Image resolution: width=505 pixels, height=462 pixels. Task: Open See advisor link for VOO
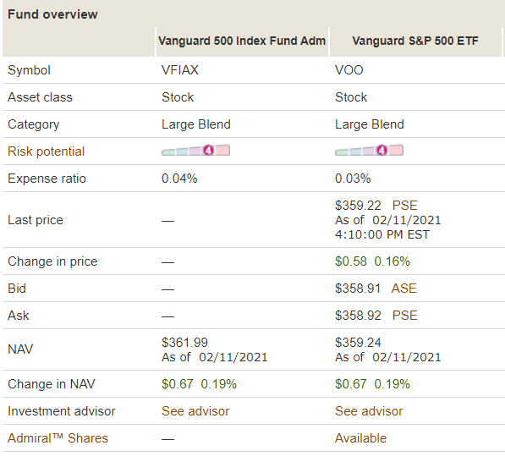(369, 411)
